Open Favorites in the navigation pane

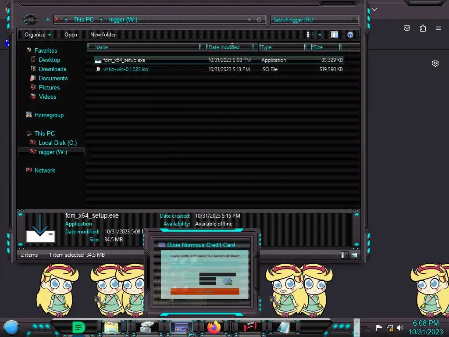point(46,50)
